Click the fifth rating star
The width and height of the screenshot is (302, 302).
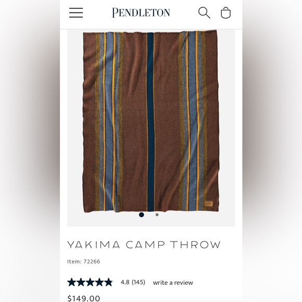coord(109,282)
